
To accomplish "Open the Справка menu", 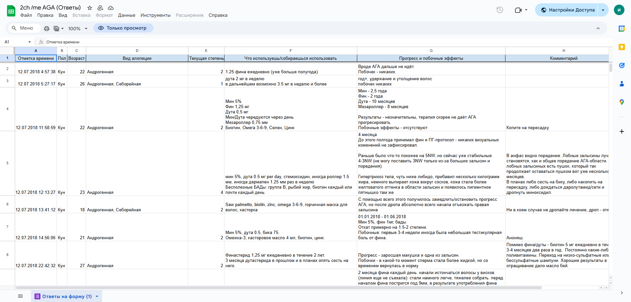I will (x=218, y=15).
